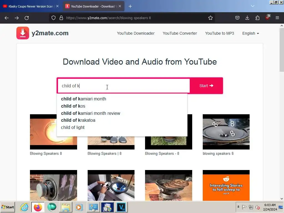Open the file explorer folder taskbar icon

(65, 207)
